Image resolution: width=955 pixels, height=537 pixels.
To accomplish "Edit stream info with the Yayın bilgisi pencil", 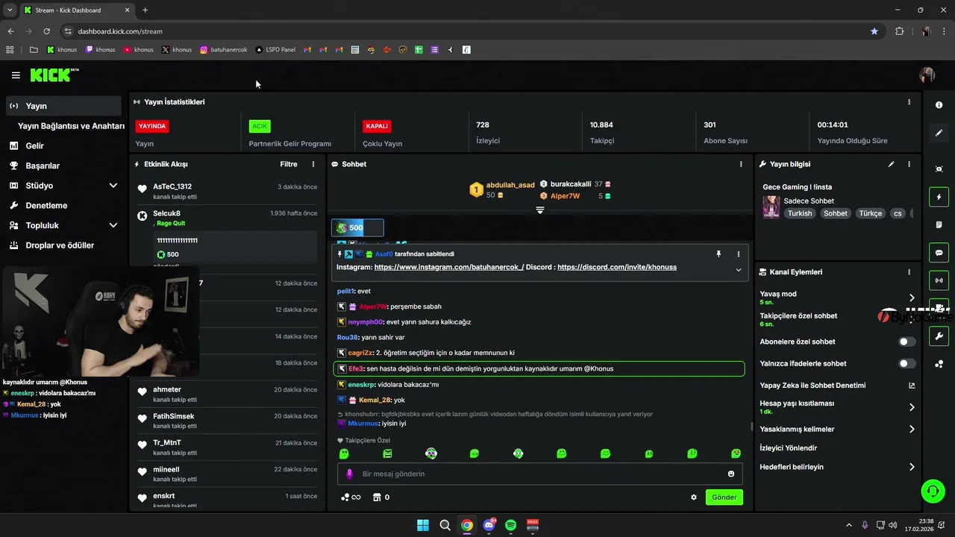I will click(891, 164).
